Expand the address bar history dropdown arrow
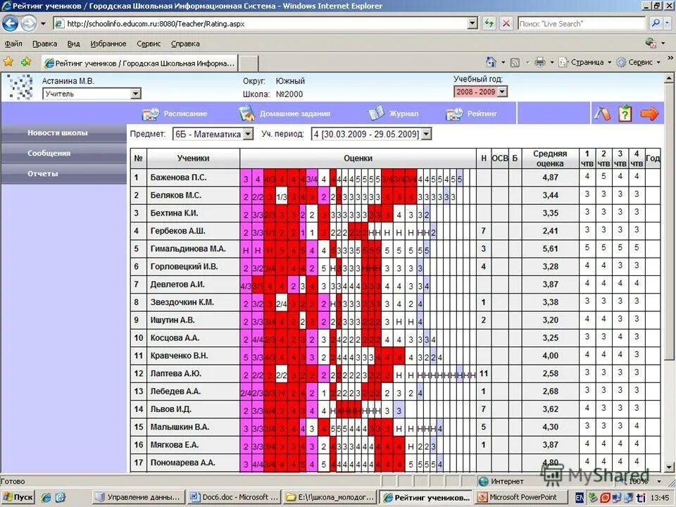The image size is (676, 507). (472, 23)
